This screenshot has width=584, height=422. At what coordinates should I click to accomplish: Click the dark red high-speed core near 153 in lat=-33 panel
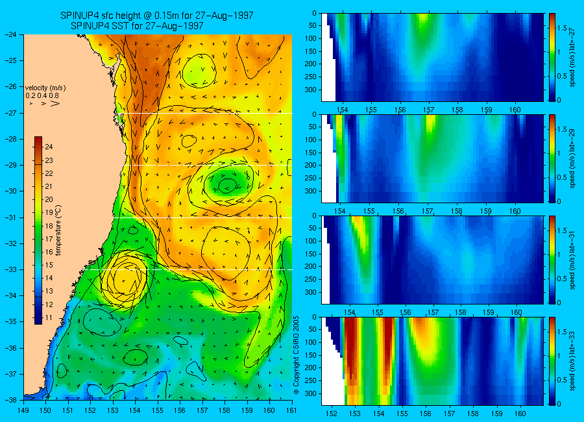coord(351,347)
